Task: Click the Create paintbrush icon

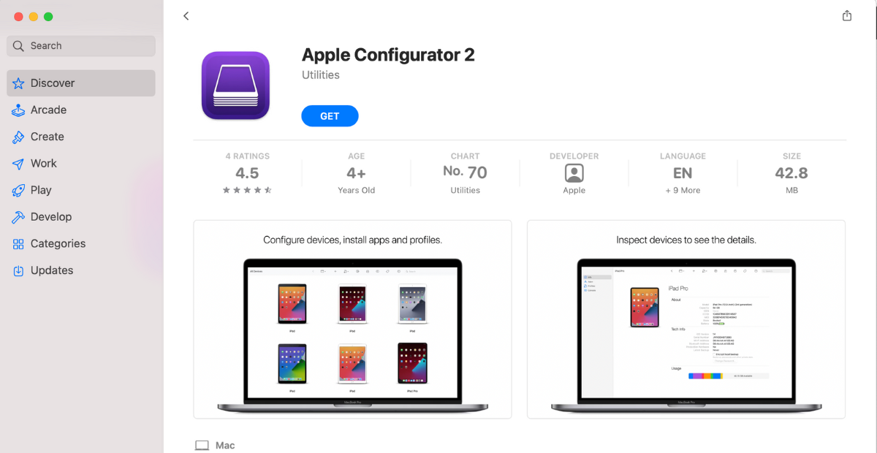Action: pyautogui.click(x=18, y=137)
